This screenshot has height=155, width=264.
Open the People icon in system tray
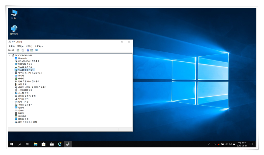[x=209, y=144]
